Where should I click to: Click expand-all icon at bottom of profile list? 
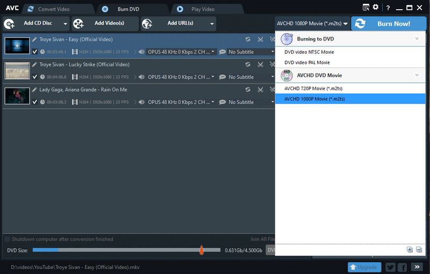pyautogui.click(x=410, y=249)
